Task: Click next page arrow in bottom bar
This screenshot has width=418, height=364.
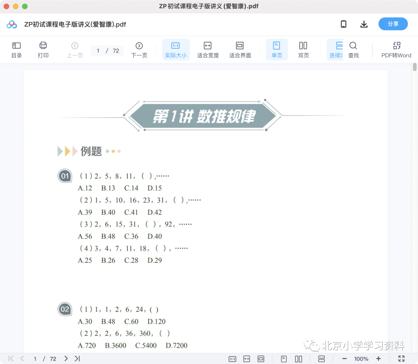Action: (66, 359)
